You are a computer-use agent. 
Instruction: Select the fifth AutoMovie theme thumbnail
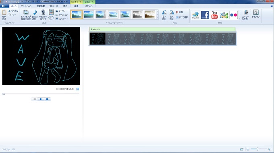point(125,14)
